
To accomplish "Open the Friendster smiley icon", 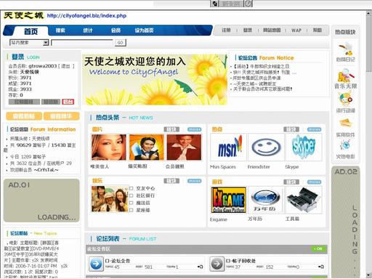I will coord(266,147).
